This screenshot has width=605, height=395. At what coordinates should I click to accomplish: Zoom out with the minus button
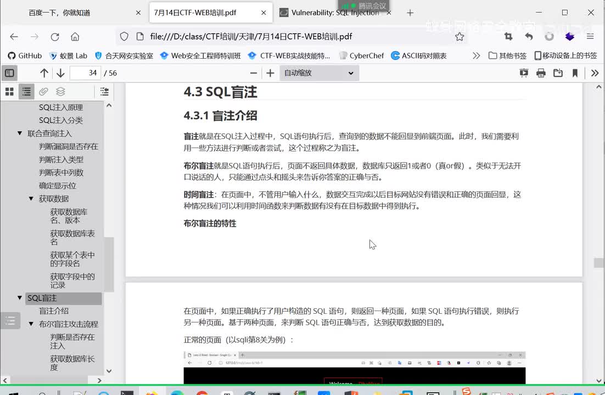click(254, 73)
